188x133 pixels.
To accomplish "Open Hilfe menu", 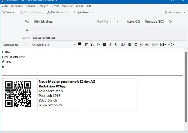I will click(88, 6).
